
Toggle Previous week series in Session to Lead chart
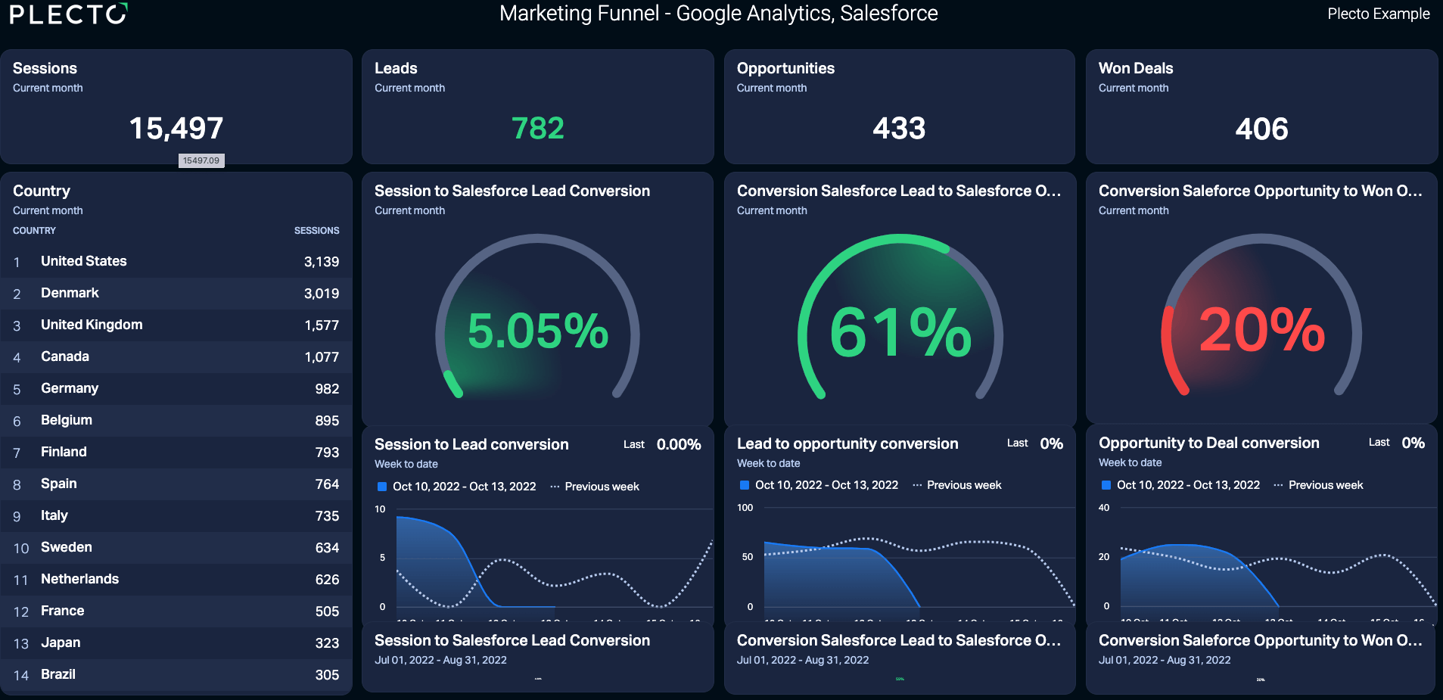click(x=595, y=487)
